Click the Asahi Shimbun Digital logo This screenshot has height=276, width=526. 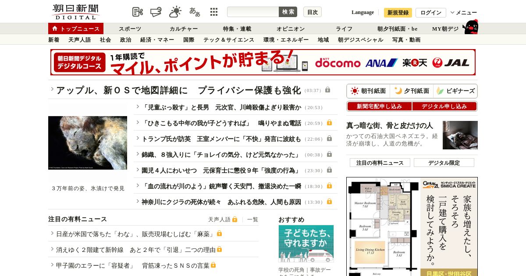click(75, 12)
